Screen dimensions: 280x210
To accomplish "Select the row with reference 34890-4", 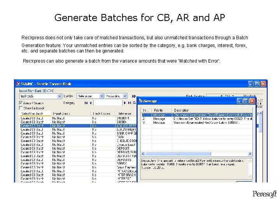I will 78,118.
